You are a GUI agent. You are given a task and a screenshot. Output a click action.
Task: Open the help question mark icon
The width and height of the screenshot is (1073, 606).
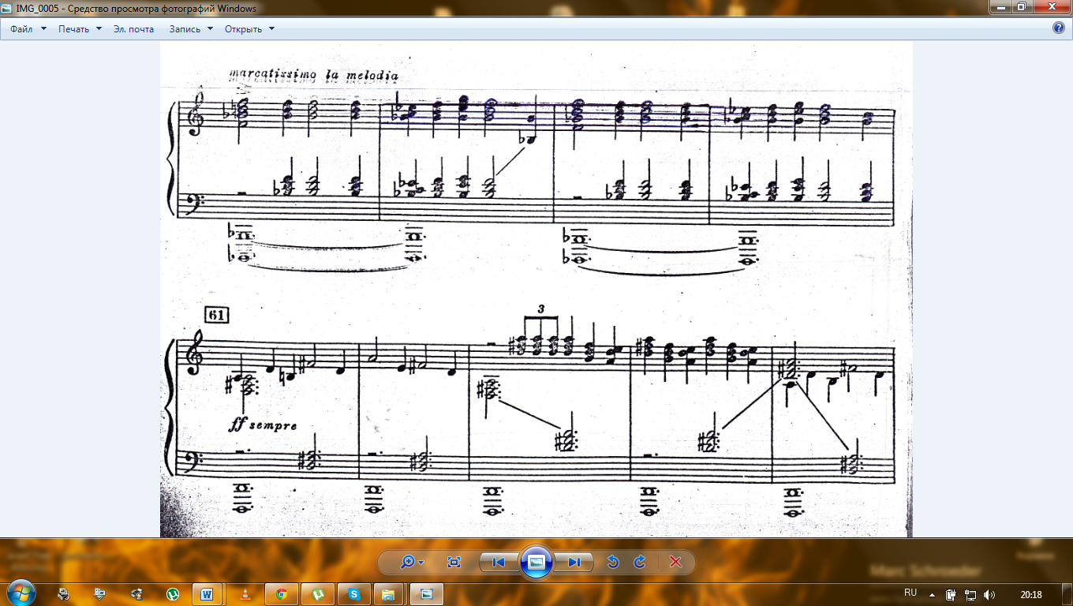pyautogui.click(x=1059, y=28)
